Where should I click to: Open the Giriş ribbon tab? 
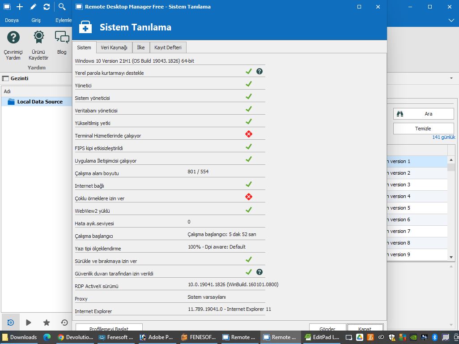[x=36, y=20]
